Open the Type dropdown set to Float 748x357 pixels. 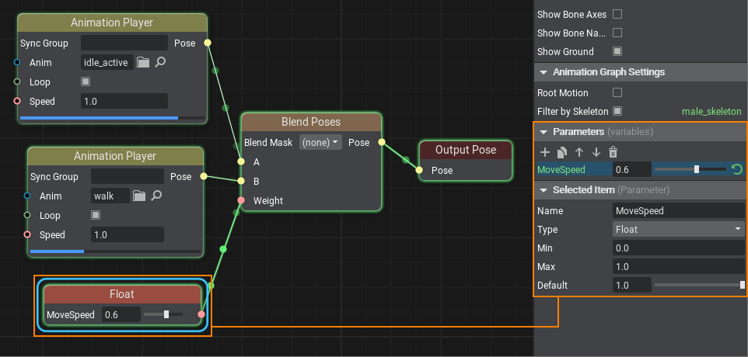click(x=678, y=230)
